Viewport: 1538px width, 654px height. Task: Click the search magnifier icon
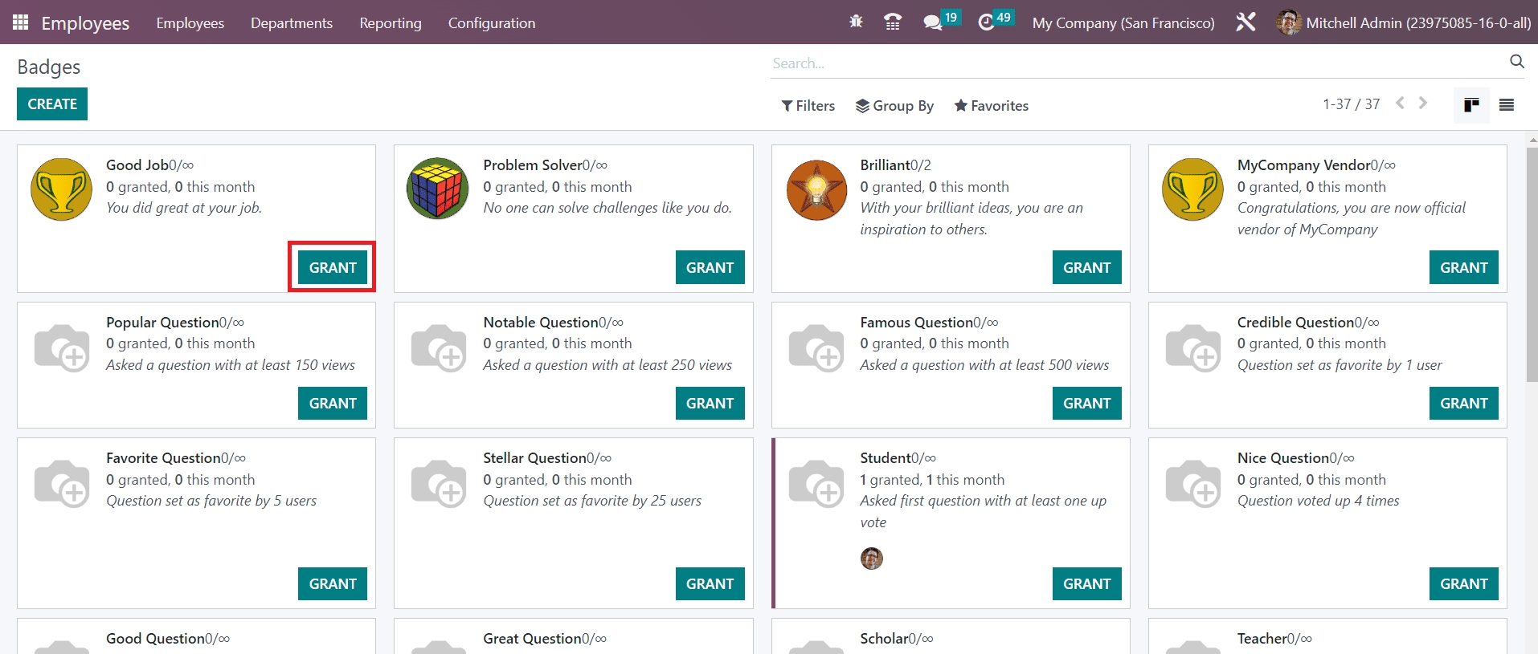[x=1516, y=62]
